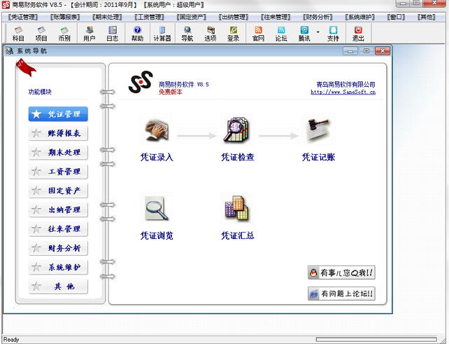Click the 凭证汇总 text label
Viewport: 449px width, 344px height.
[x=238, y=236]
